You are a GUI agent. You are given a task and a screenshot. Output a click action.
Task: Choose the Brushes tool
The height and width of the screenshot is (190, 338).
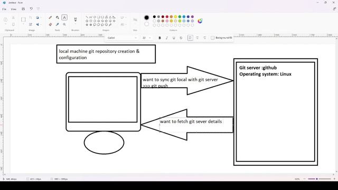coord(76,20)
